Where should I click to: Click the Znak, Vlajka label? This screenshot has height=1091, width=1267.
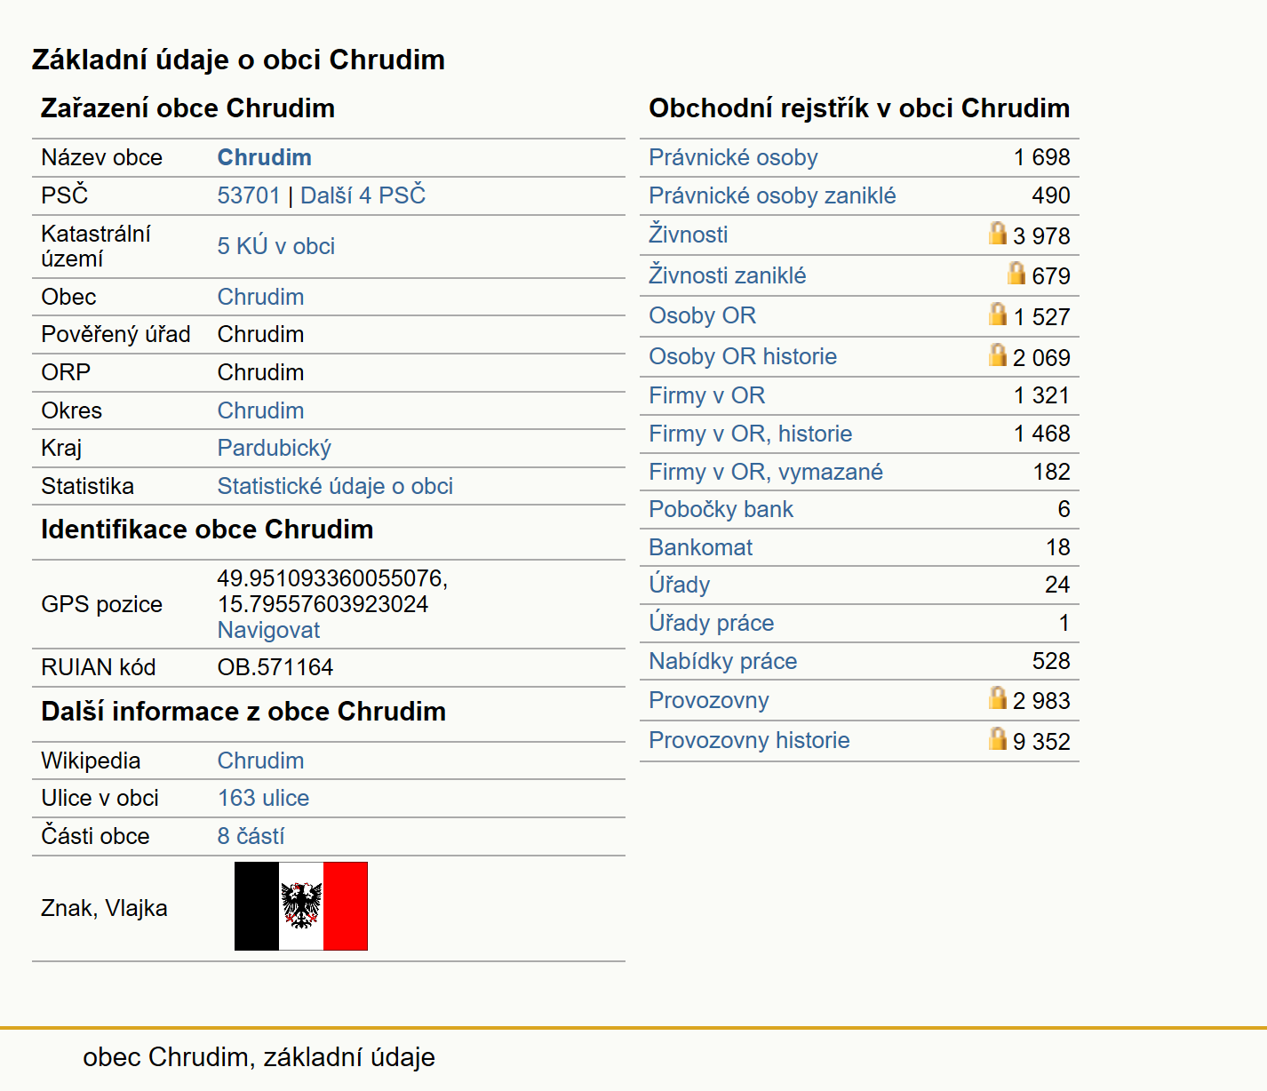[104, 908]
